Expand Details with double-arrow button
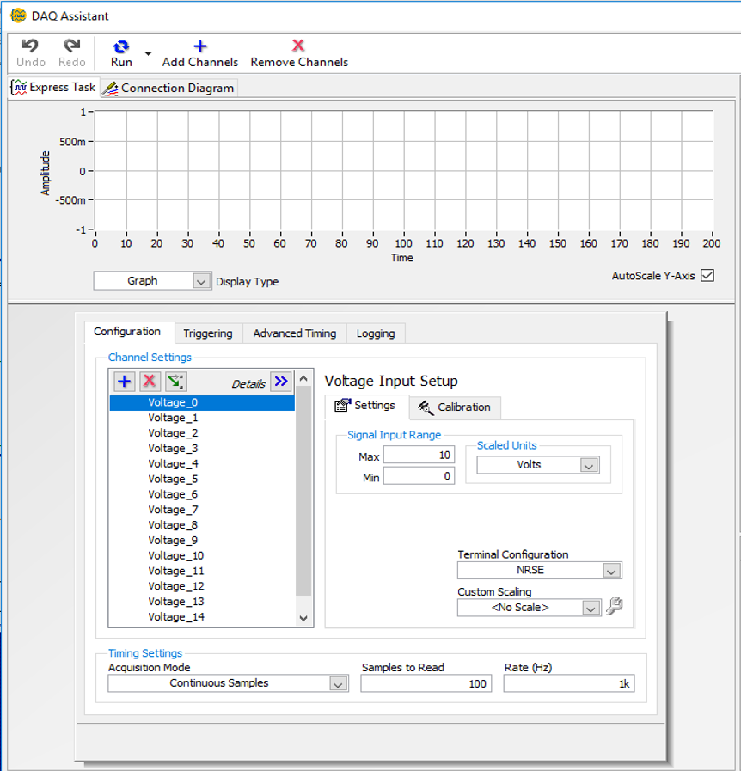This screenshot has width=741, height=771. 281,381
